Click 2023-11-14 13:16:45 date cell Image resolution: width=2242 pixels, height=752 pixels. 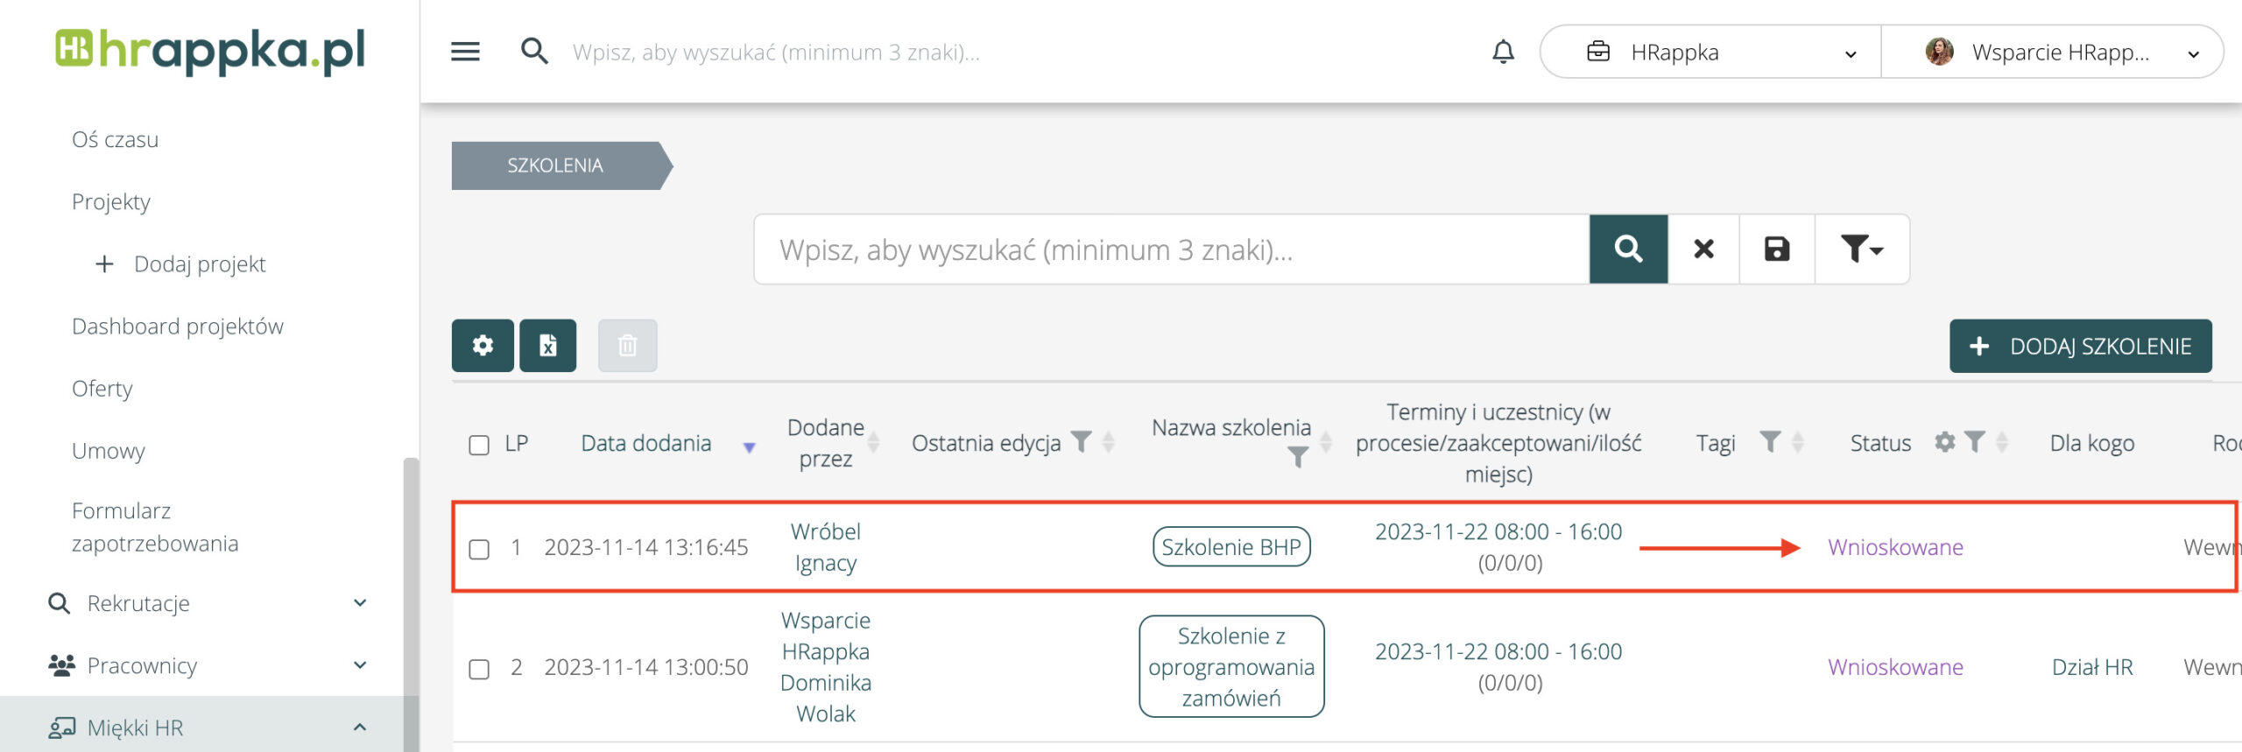point(646,547)
